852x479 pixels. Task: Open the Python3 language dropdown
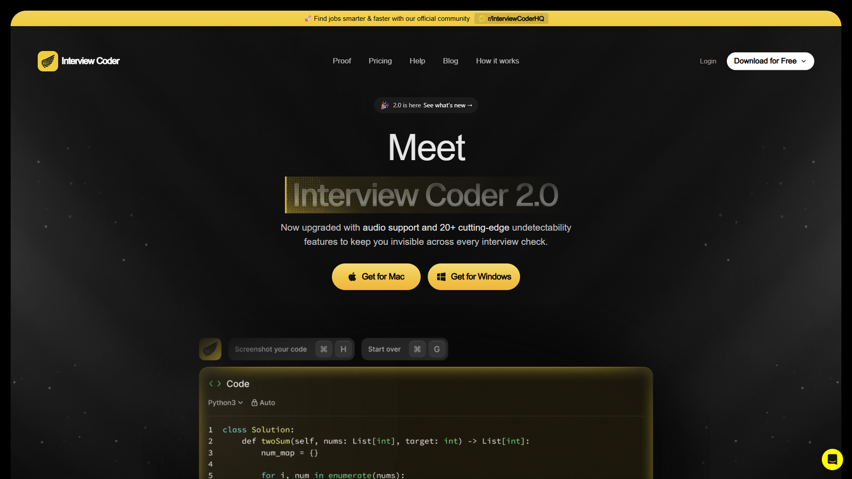click(225, 403)
